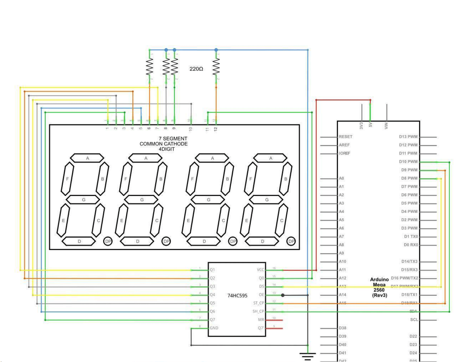Select the Arduino Mega 2560 label
The height and width of the screenshot is (362, 469).
tap(379, 287)
